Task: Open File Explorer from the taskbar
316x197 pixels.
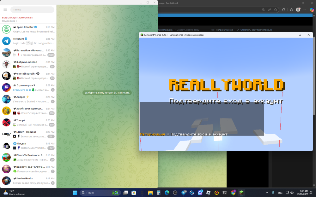Action: pos(150,193)
